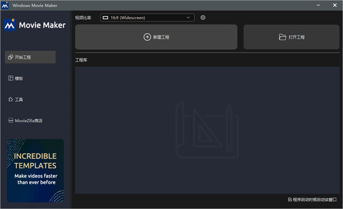Click the tools icon in sidebar
The width and height of the screenshot is (343, 209).
click(x=10, y=99)
